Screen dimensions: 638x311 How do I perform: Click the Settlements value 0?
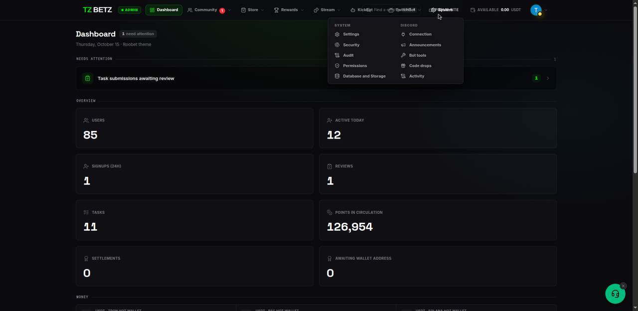[87, 273]
